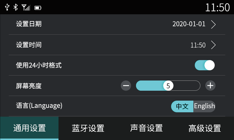234x140 pixels.
Task: Switch language to English
Action: coord(204,106)
